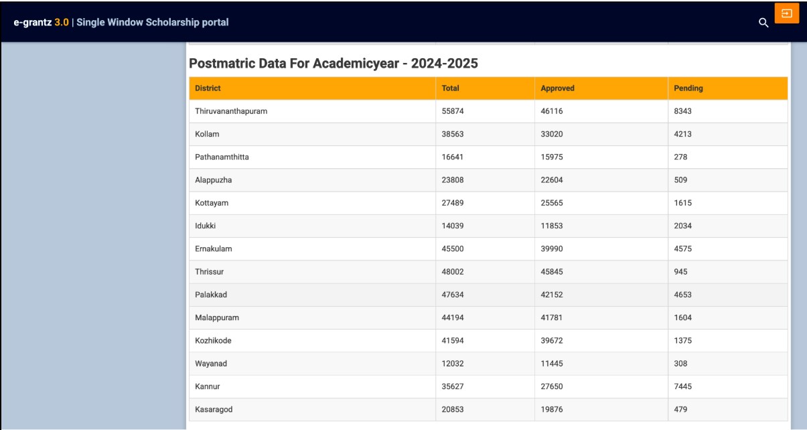Click Ernakulam total 45500

(x=453, y=248)
